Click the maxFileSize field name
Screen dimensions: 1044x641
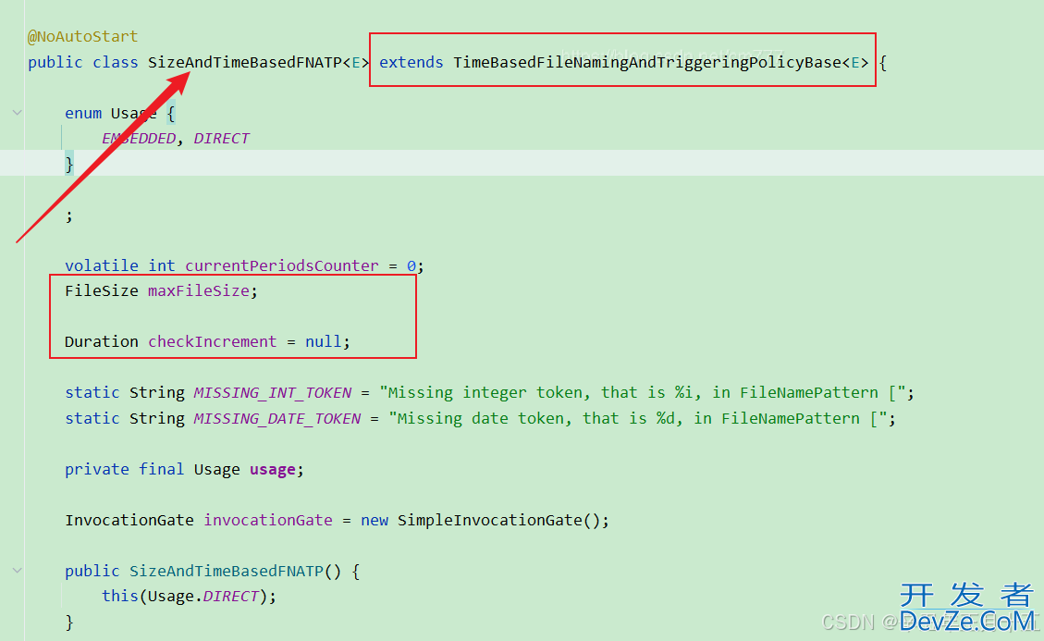[199, 291]
